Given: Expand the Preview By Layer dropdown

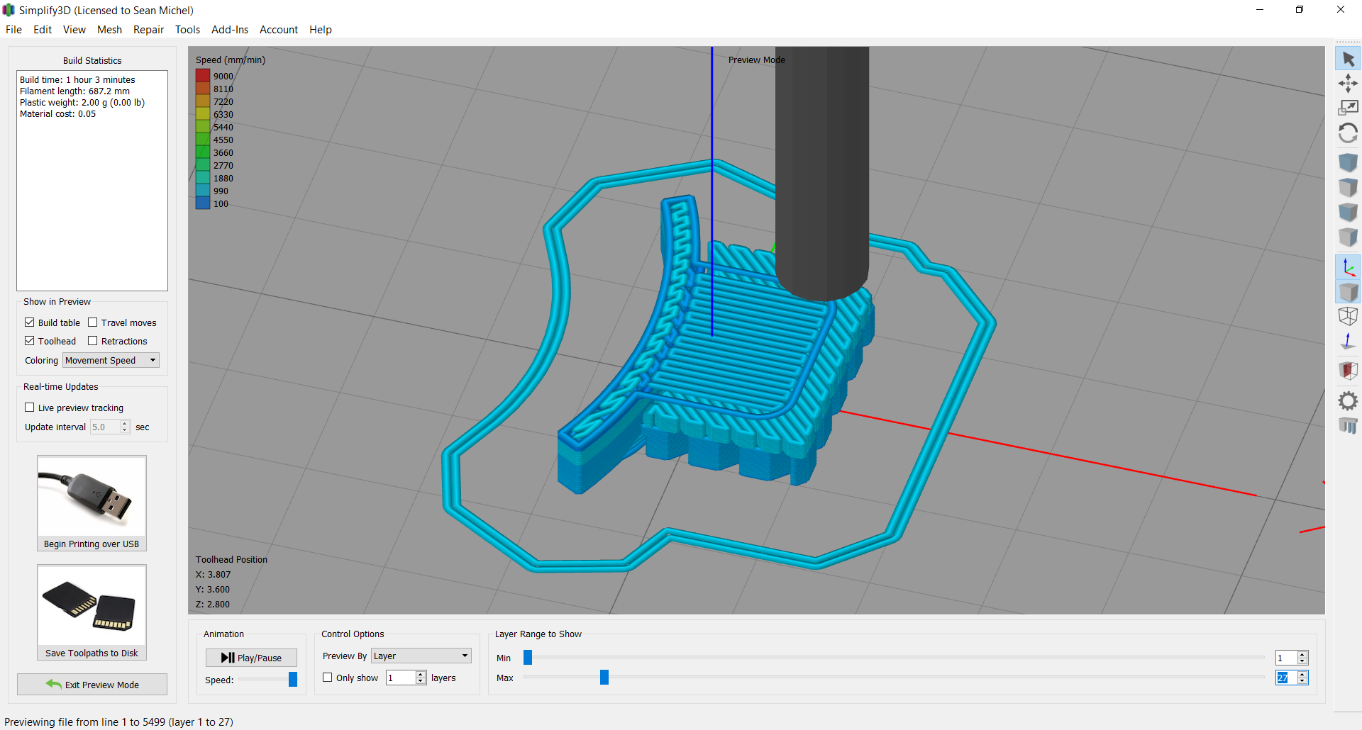Looking at the screenshot, I should click(x=421, y=656).
